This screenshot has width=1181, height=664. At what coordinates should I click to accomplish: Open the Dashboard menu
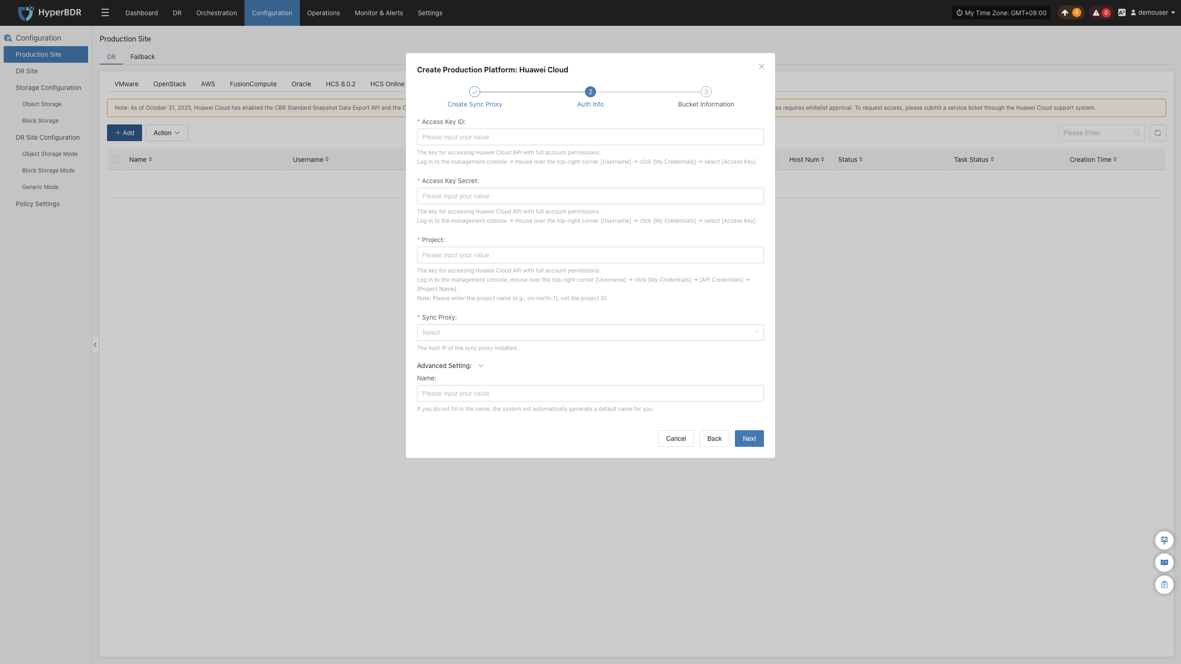click(x=142, y=13)
